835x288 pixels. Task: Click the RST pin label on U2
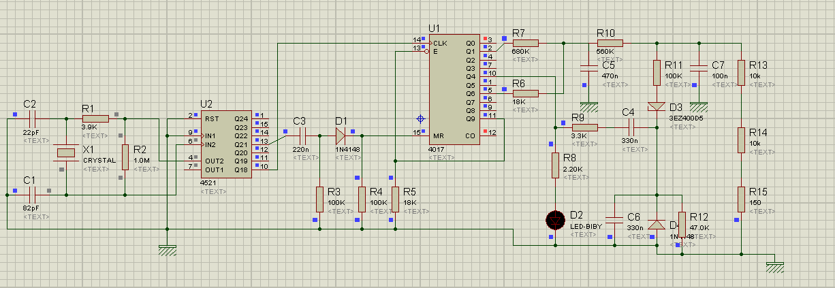click(x=211, y=118)
